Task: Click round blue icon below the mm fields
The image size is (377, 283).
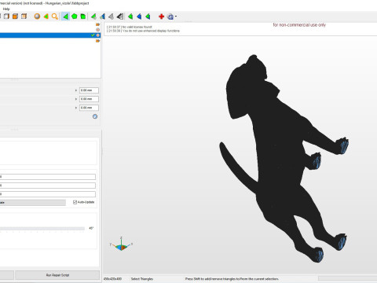Action: [95, 116]
